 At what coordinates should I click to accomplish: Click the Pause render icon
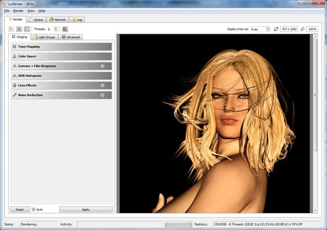click(x=19, y=29)
